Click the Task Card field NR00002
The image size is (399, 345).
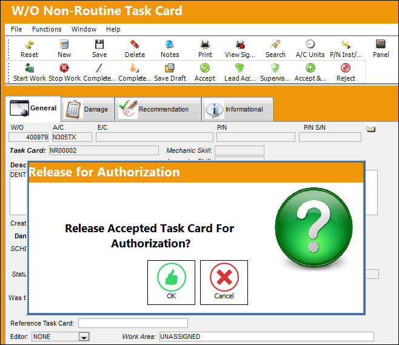(x=104, y=150)
